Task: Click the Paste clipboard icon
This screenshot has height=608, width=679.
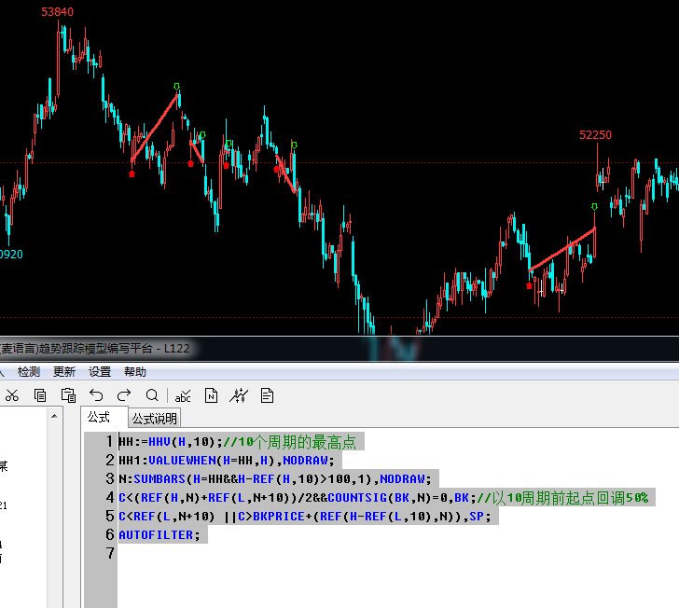Action: pyautogui.click(x=68, y=395)
